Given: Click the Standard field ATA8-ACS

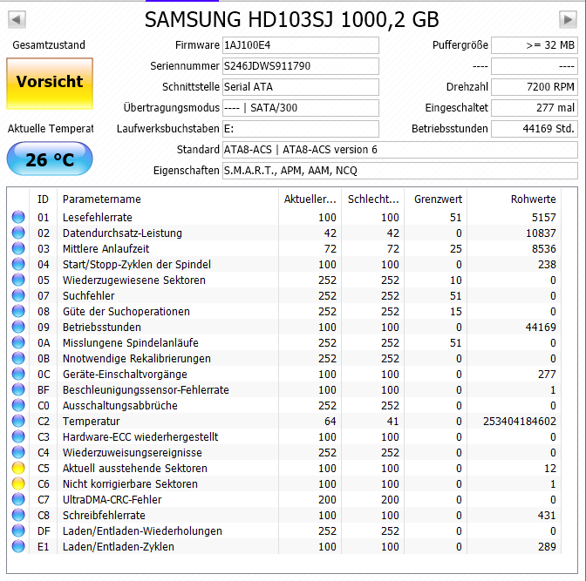Looking at the screenshot, I should tap(400, 150).
